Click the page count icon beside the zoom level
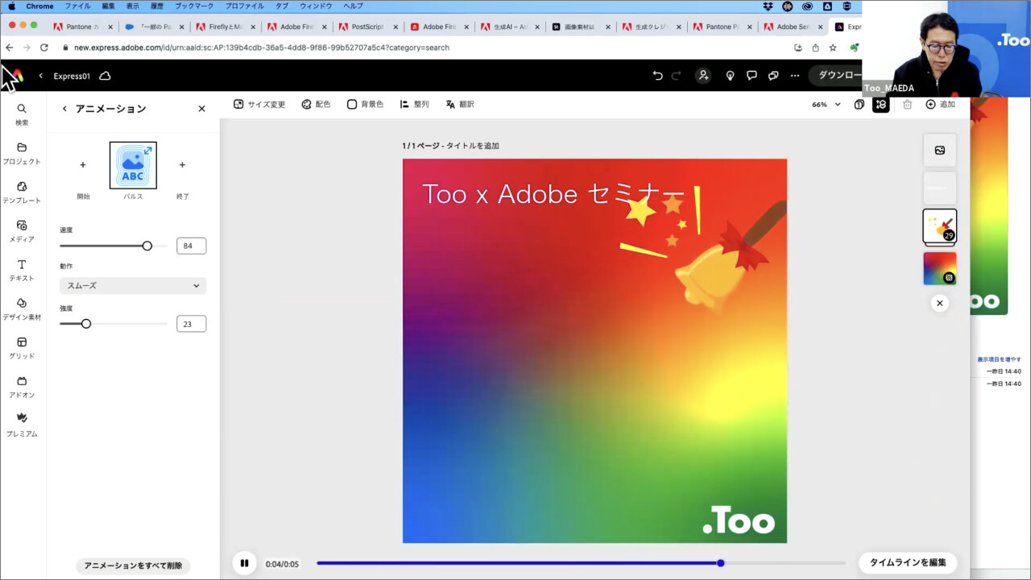The height and width of the screenshot is (580, 1031). pos(859,105)
